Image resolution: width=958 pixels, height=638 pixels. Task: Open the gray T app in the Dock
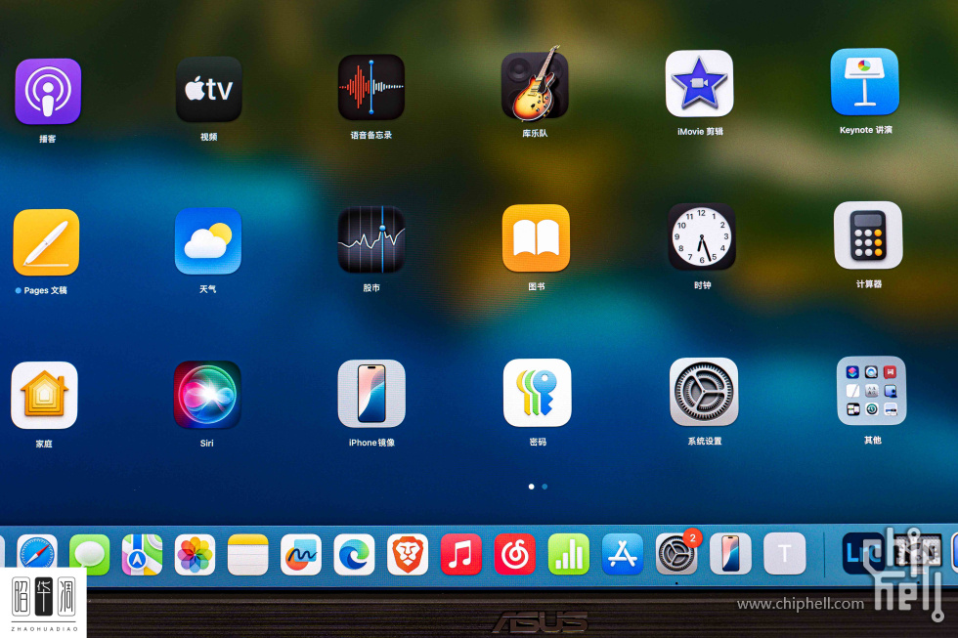pos(785,554)
